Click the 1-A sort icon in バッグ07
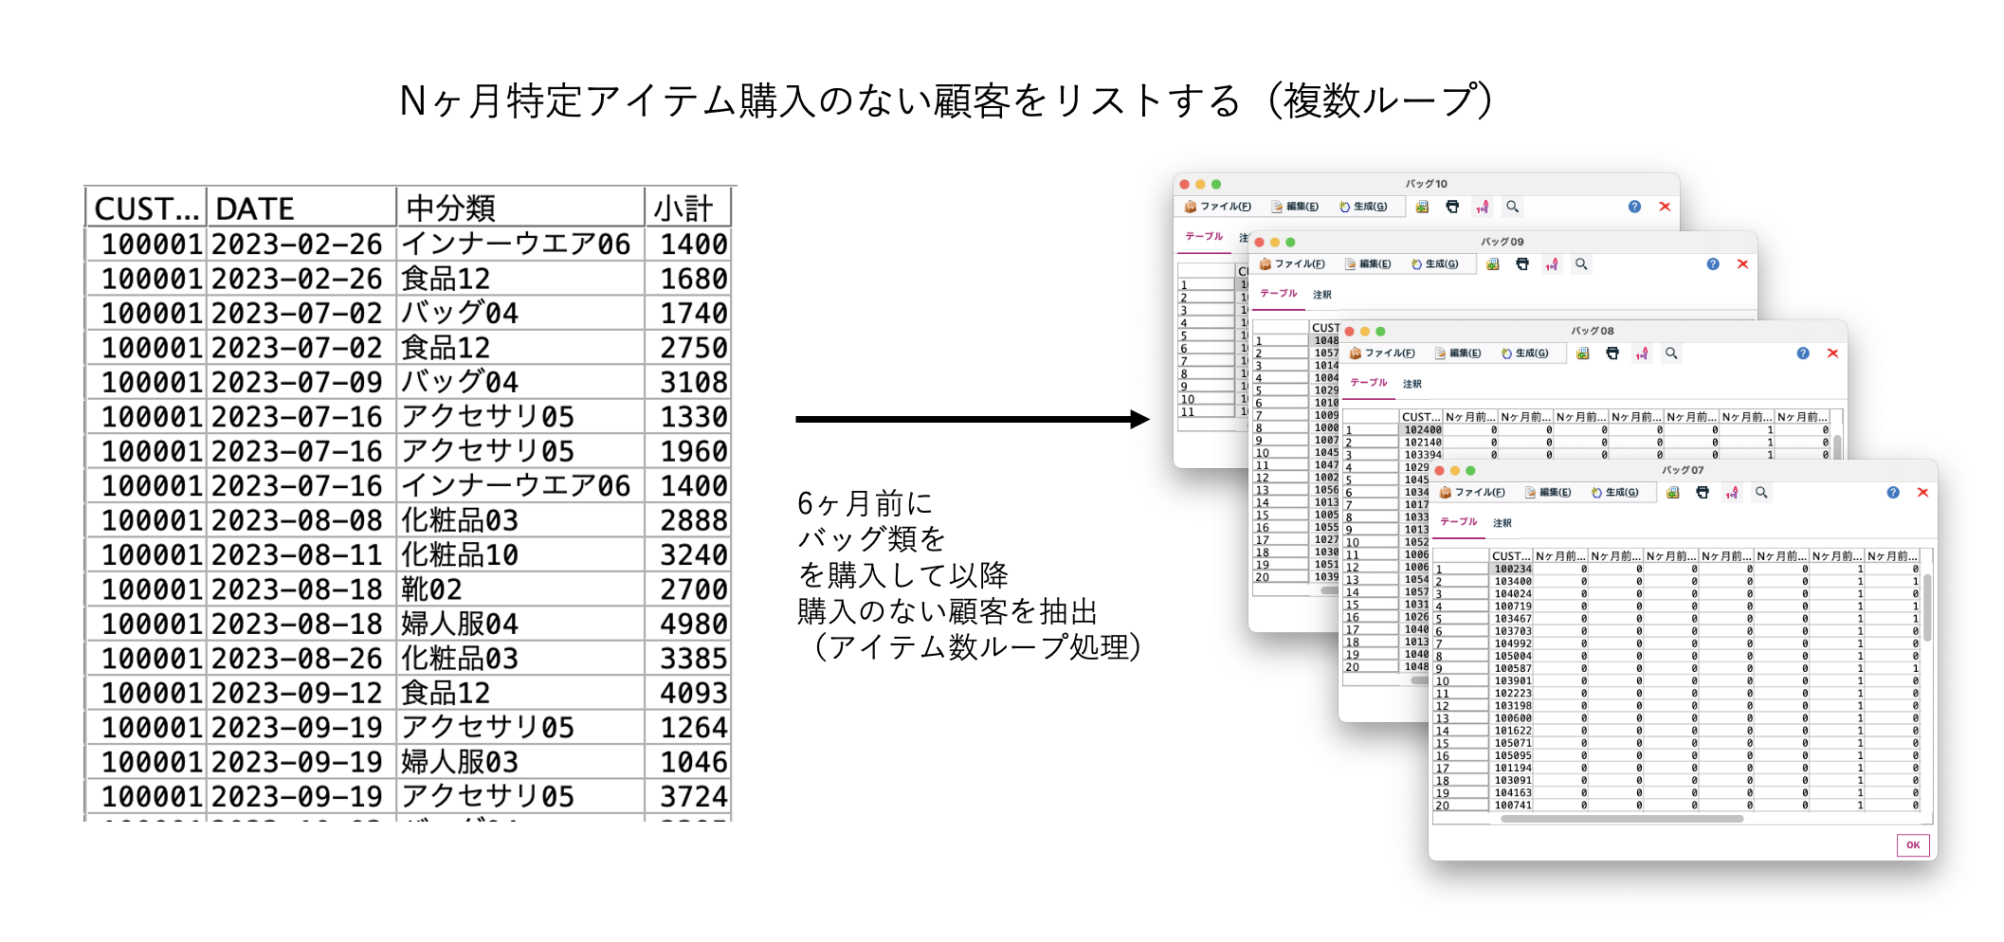The width and height of the screenshot is (2004, 942). click(x=1732, y=493)
